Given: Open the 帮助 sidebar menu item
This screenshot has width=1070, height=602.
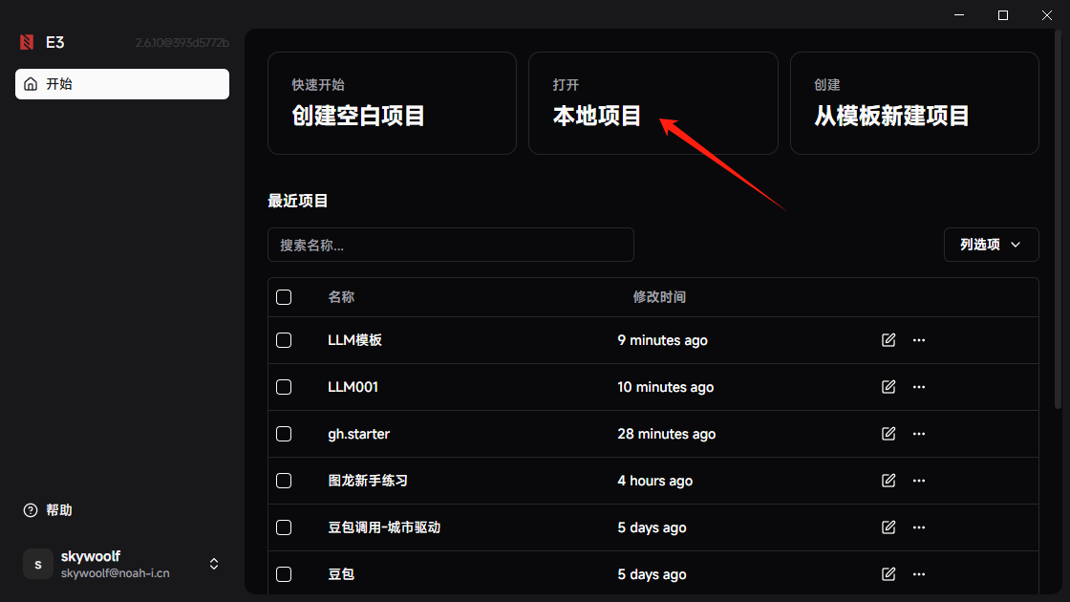Looking at the screenshot, I should [x=59, y=510].
